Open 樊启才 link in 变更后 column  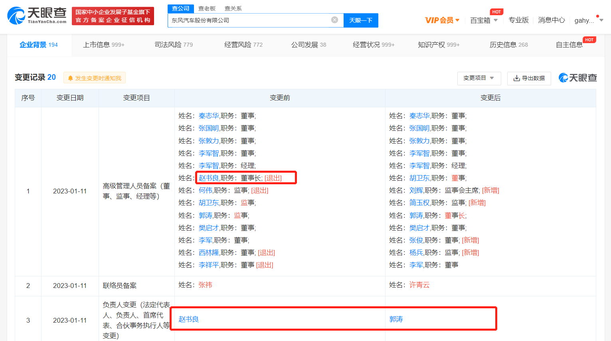point(419,228)
